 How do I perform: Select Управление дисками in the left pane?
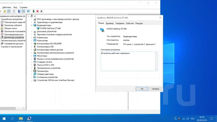click(x=14, y=44)
